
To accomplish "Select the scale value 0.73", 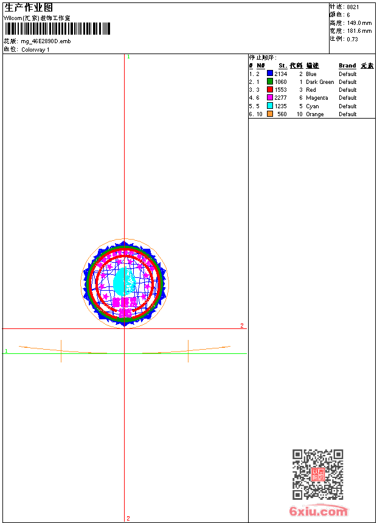I will 352,40.
